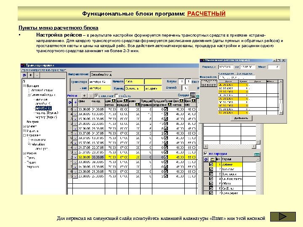
Task: Toggle checkbox in highlighted 02.08.05 trip row
Action: (x=166, y=157)
